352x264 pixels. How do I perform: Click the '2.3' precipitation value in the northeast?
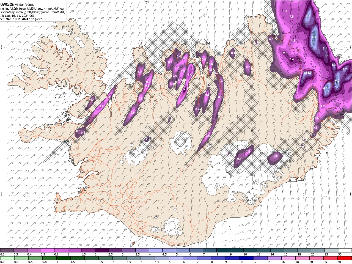(300, 60)
